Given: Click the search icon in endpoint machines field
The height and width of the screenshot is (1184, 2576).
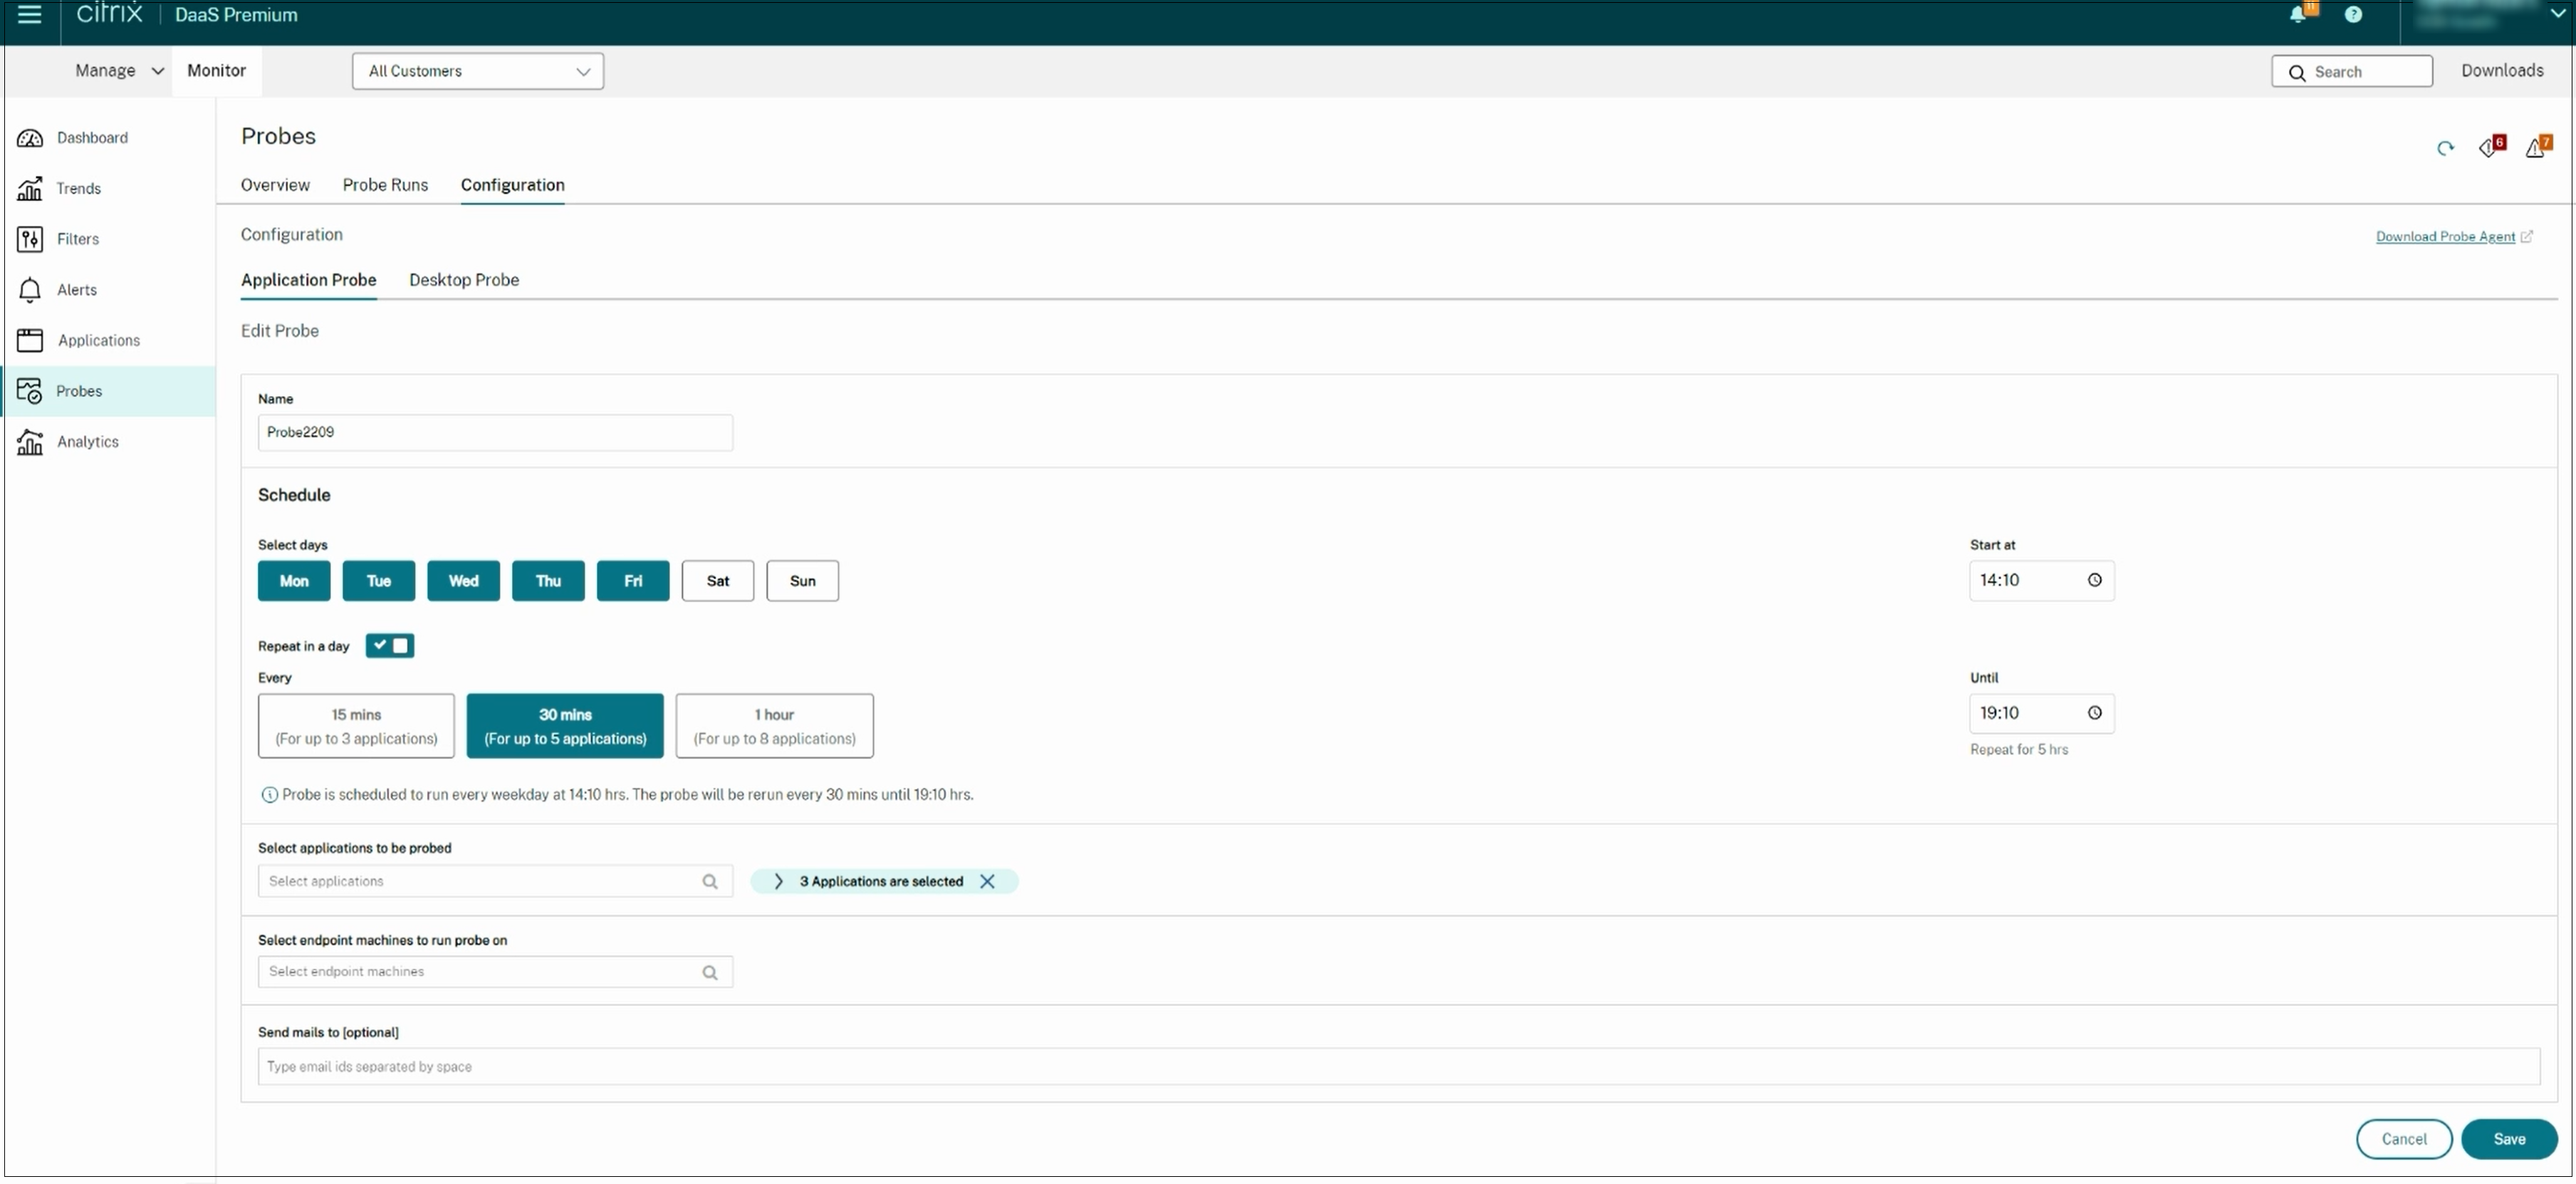Looking at the screenshot, I should click(710, 972).
